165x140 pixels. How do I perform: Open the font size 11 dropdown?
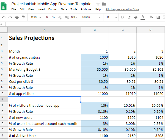click(111, 17)
